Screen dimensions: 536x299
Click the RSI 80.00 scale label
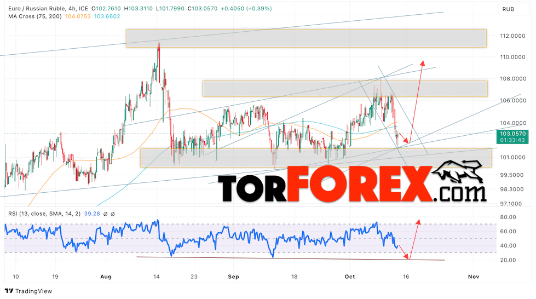tap(508, 217)
